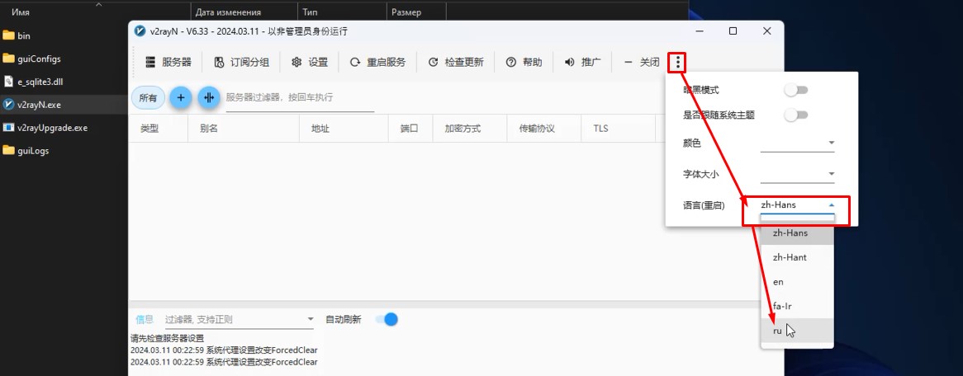
Task: Open the 服务器 servers menu
Action: tap(168, 62)
